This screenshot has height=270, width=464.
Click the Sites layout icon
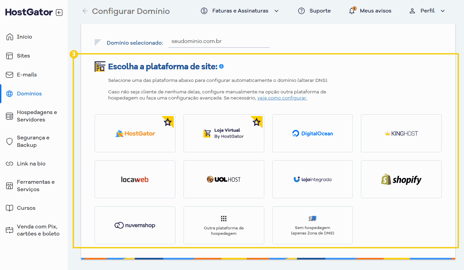(x=10, y=56)
